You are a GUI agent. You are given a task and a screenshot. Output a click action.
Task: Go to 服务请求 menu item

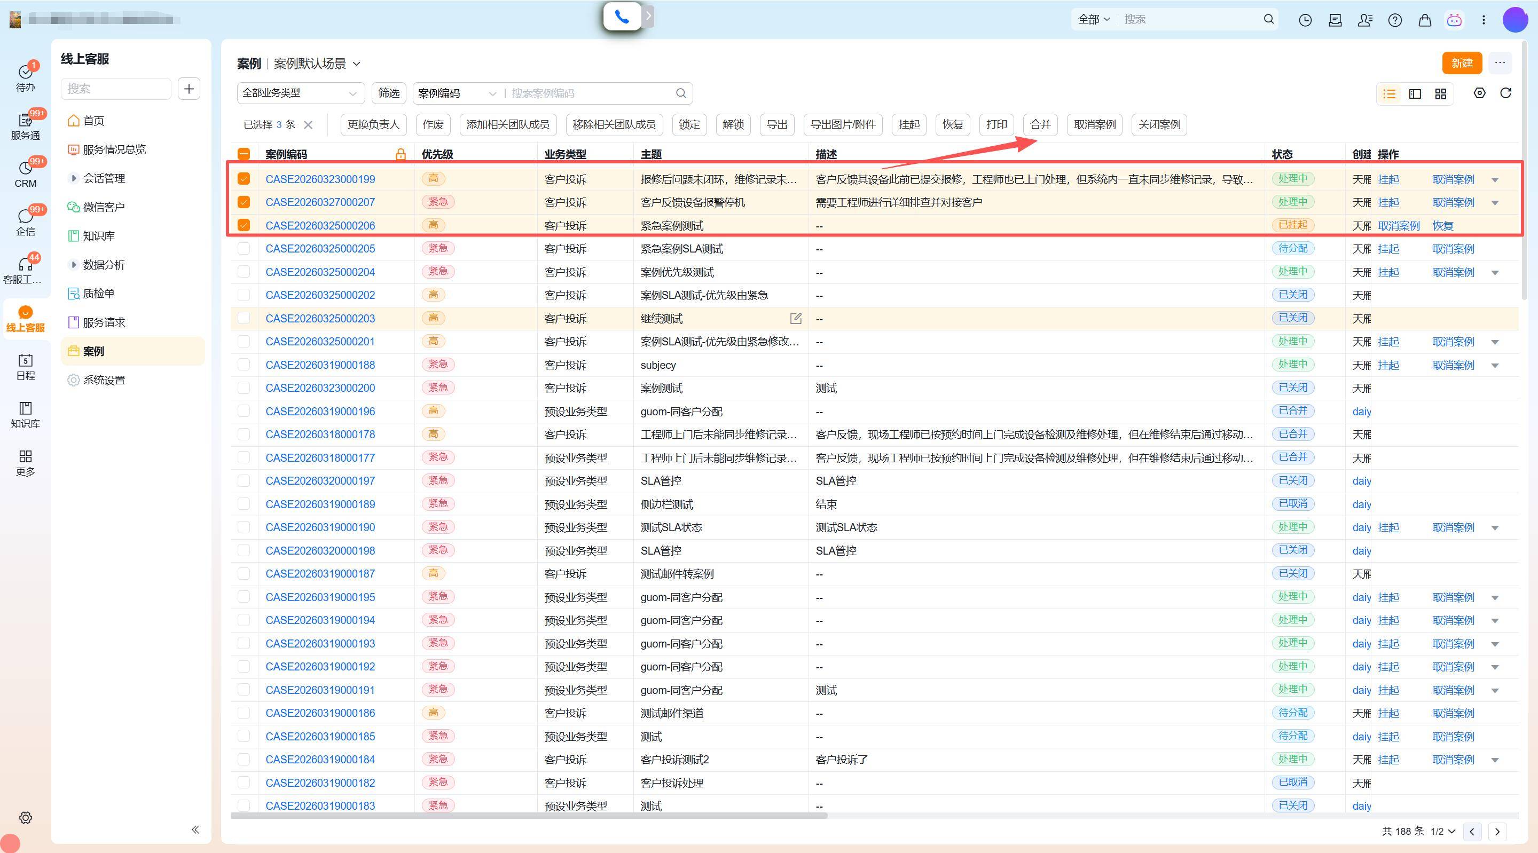104,322
